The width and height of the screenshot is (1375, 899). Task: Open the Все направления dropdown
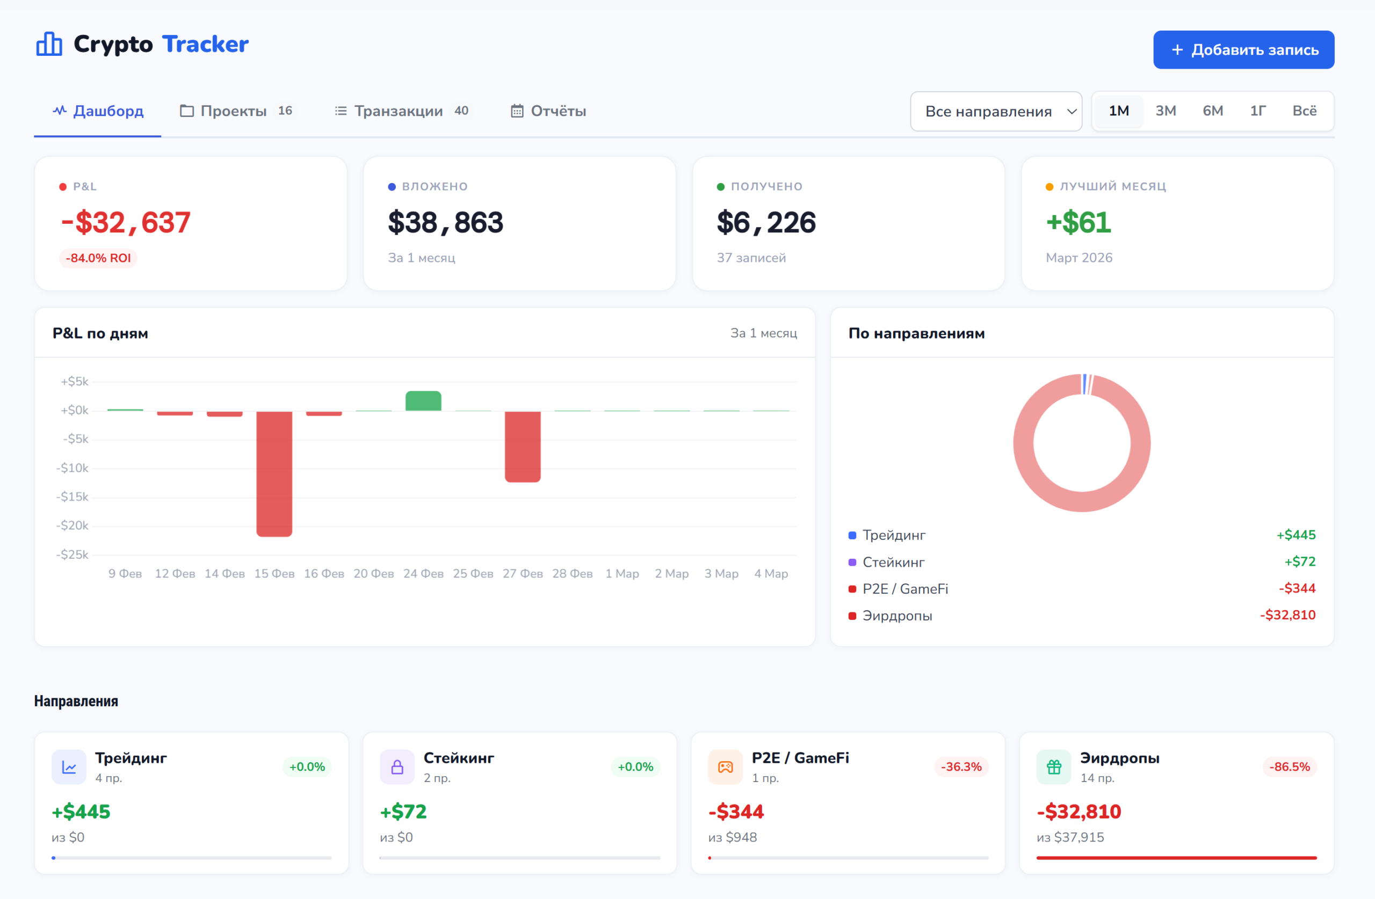click(x=989, y=112)
